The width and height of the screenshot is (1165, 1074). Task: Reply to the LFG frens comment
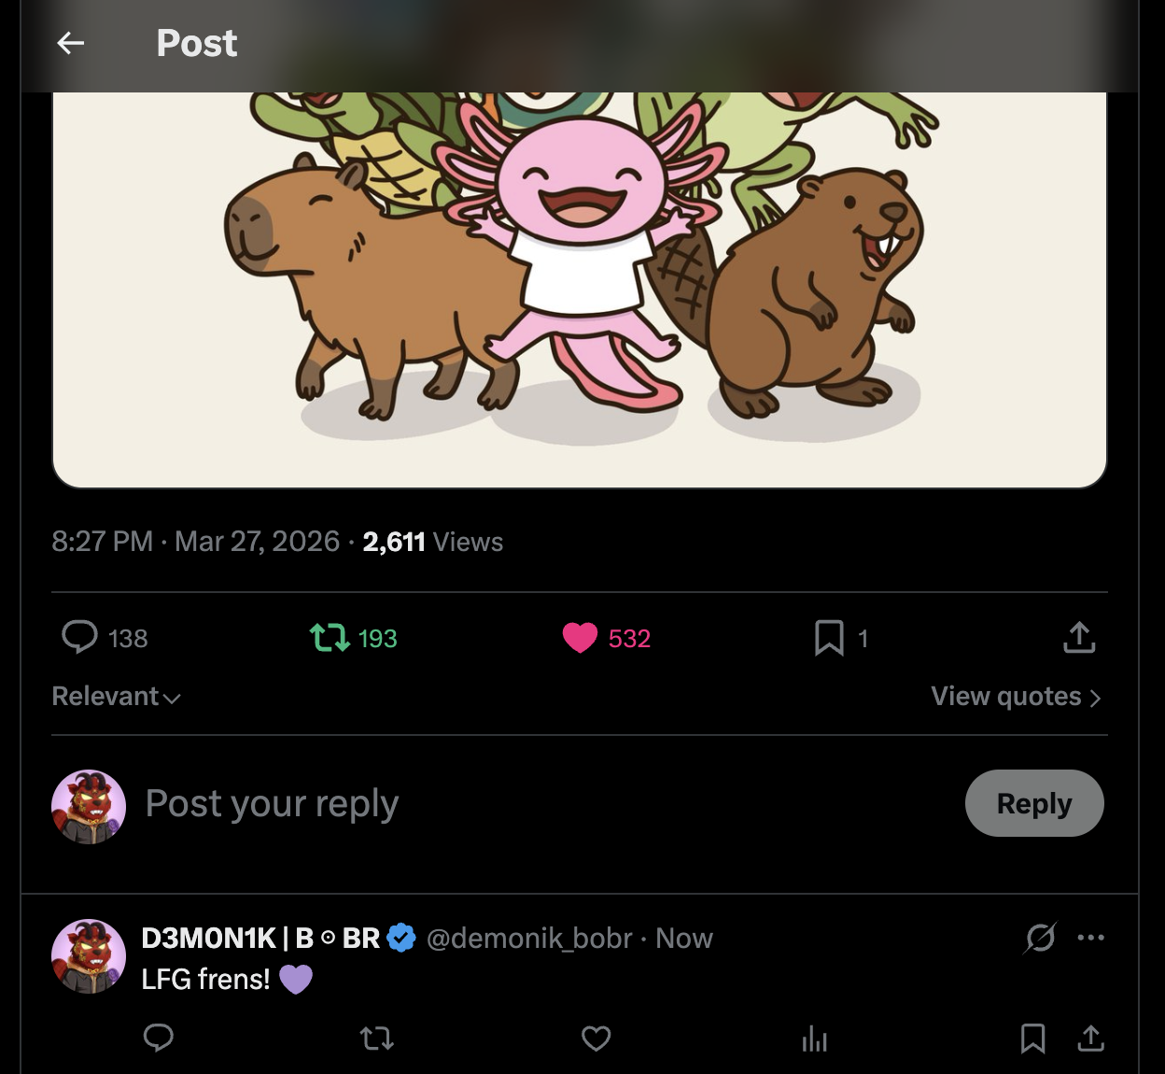pos(159,1038)
